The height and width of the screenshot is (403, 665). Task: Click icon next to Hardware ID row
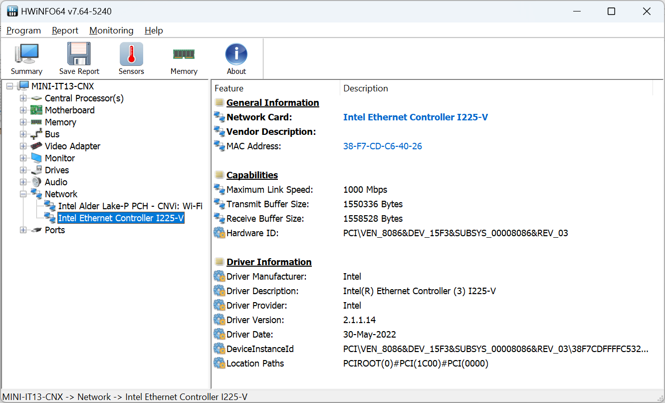(x=220, y=233)
